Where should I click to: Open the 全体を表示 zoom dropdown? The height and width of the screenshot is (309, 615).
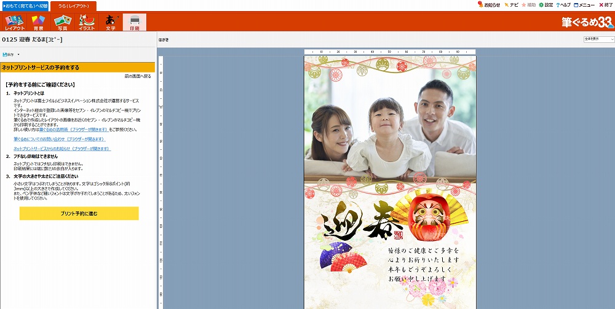[598, 39]
